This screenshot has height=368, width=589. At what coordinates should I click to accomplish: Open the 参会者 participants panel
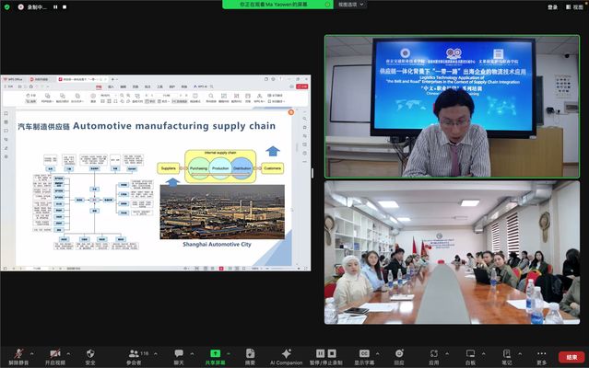tap(135, 353)
